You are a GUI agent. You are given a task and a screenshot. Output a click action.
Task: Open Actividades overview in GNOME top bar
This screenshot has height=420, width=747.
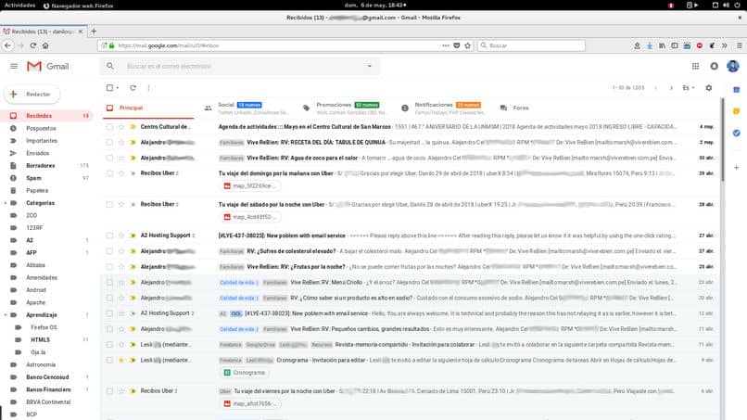tap(20, 6)
